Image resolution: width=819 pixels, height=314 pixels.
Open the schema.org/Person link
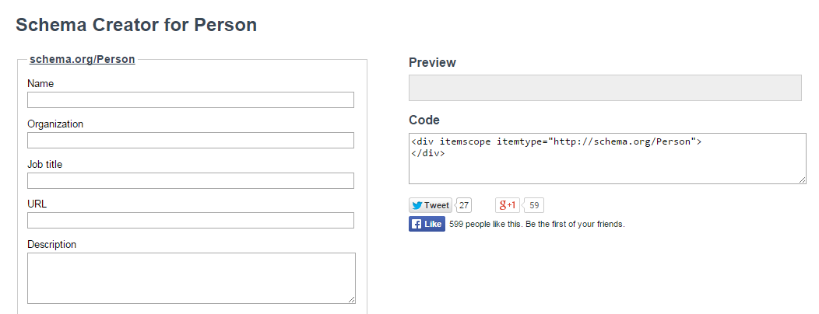[82, 59]
